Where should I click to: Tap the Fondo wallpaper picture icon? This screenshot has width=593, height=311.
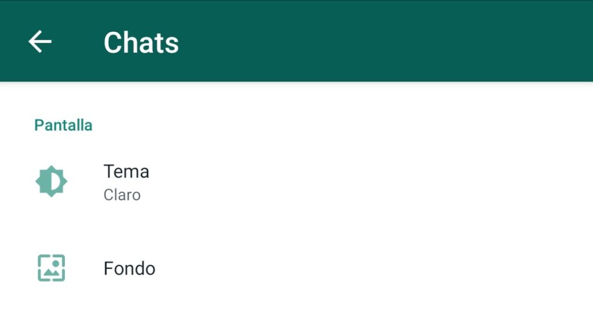[x=52, y=268]
